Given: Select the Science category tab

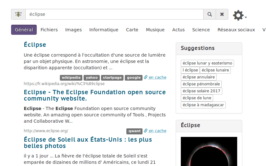Looking at the screenshot, I should pos(201,30).
